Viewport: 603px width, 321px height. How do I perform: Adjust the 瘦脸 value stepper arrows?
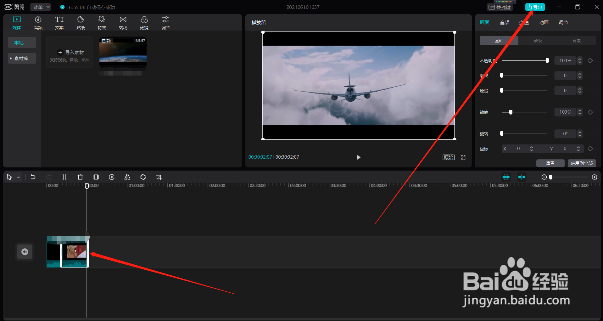(580, 91)
